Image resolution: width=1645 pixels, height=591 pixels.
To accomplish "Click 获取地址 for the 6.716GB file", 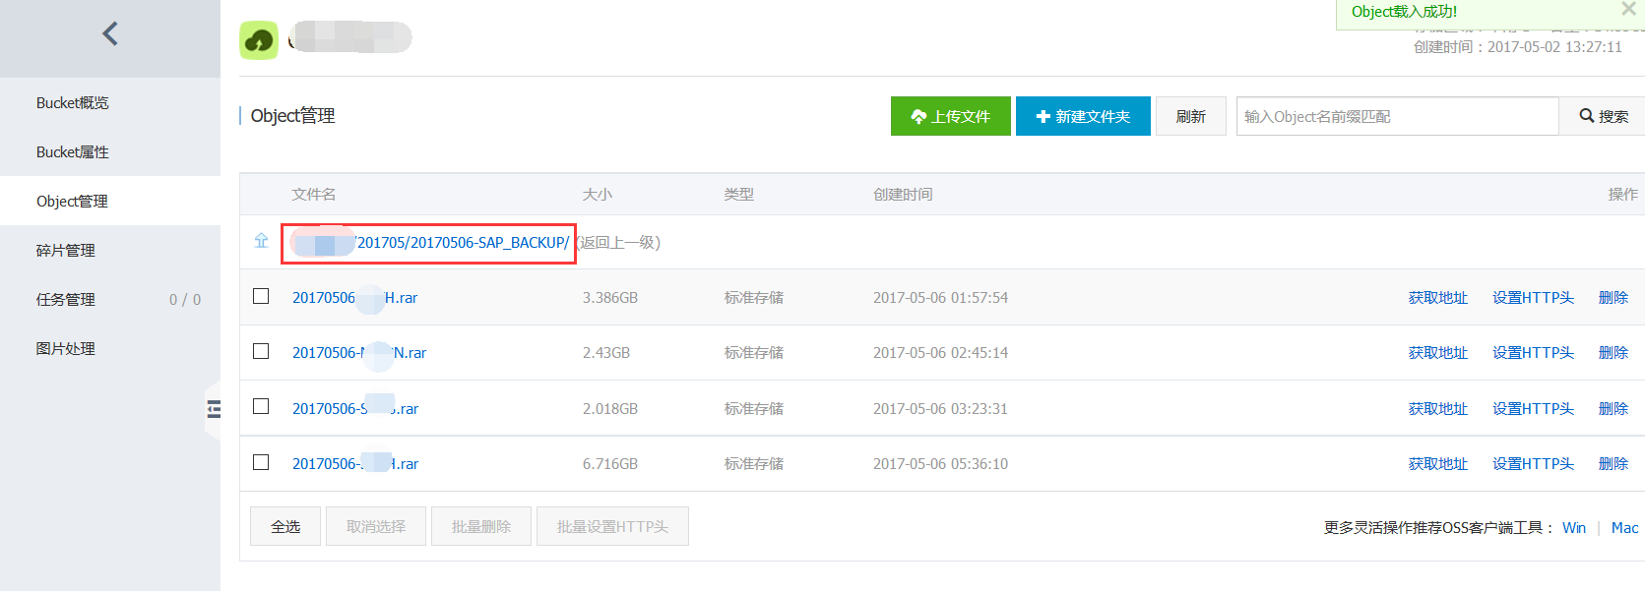I will click(1437, 464).
